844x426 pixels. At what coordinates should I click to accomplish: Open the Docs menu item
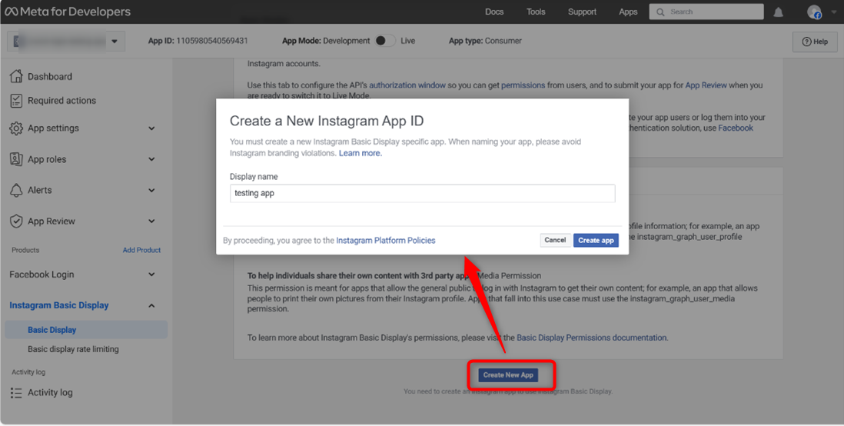[x=494, y=12]
